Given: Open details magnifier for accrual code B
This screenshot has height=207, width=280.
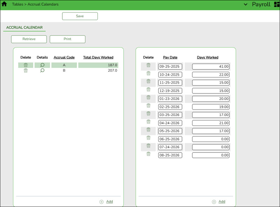Looking at the screenshot, I should pos(42,70).
